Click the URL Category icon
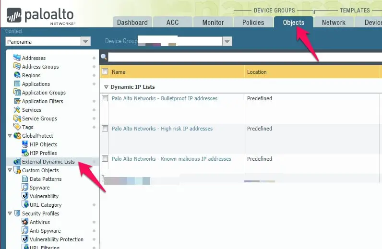 (x=25, y=205)
